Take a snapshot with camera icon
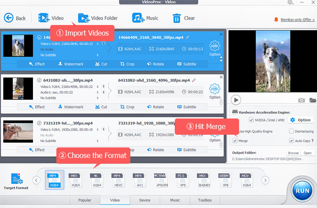Image resolution: width=317 pixels, height=208 pixels. (302, 100)
